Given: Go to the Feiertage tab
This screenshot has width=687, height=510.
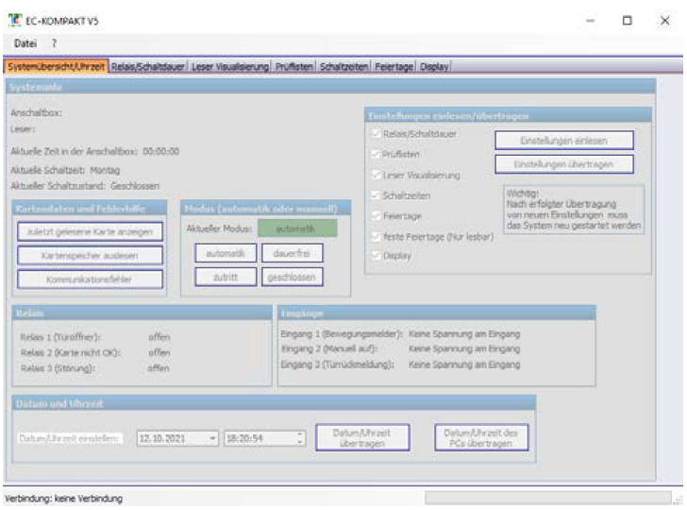Looking at the screenshot, I should click(x=394, y=67).
